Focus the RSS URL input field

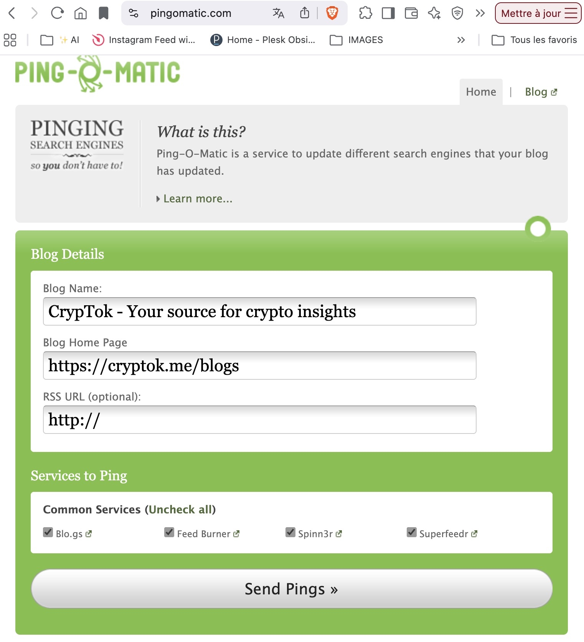tap(259, 420)
